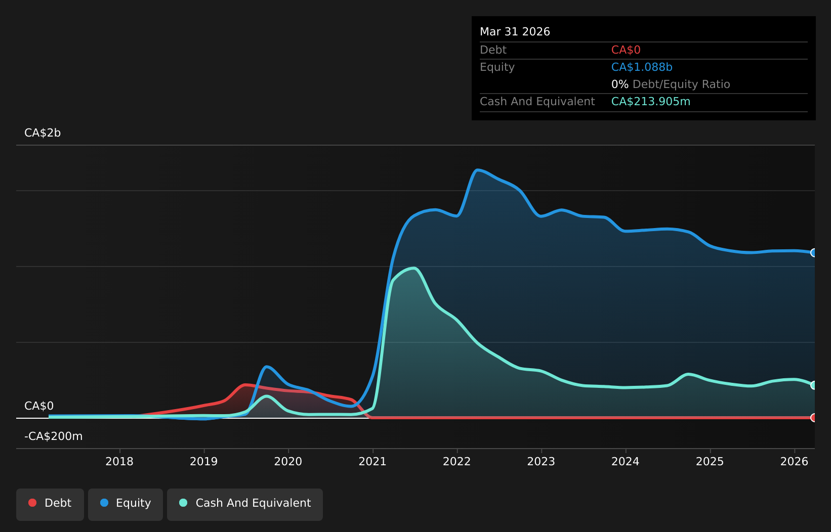Viewport: 831px width, 532px height.
Task: Click the teal Cash And Equivalent legend dot
Action: coord(183,503)
